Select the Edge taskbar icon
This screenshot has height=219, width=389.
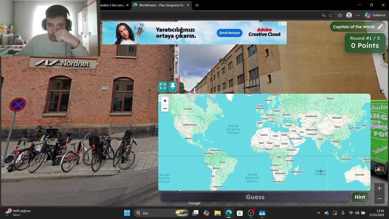pos(229,213)
